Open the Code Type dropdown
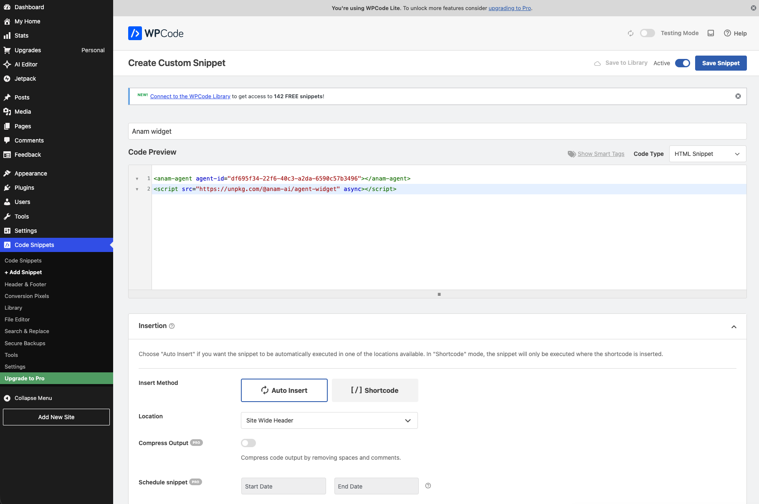 707,154
